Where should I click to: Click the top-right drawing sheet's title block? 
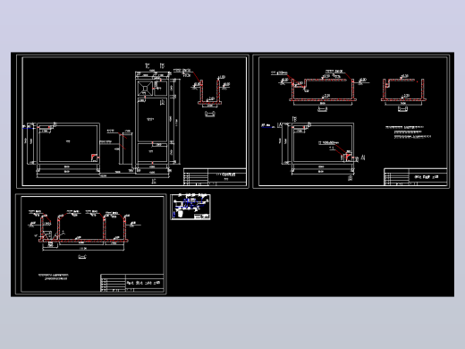(x=416, y=177)
